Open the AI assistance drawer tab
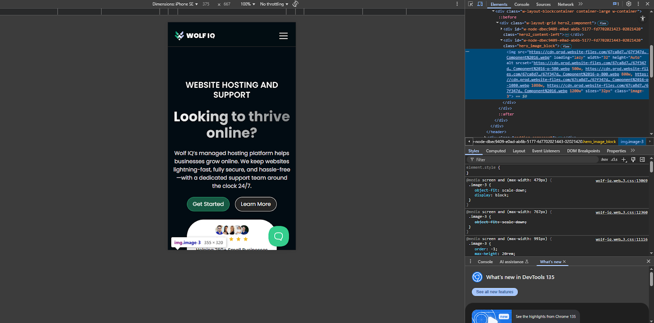654x323 pixels. (x=514, y=262)
